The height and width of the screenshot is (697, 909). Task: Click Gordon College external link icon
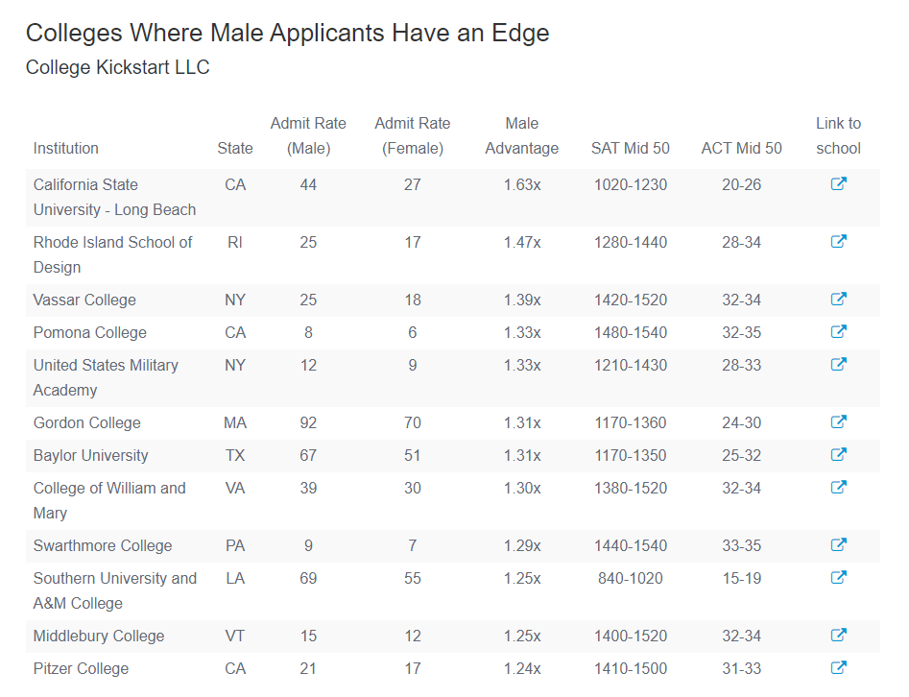pyautogui.click(x=838, y=422)
